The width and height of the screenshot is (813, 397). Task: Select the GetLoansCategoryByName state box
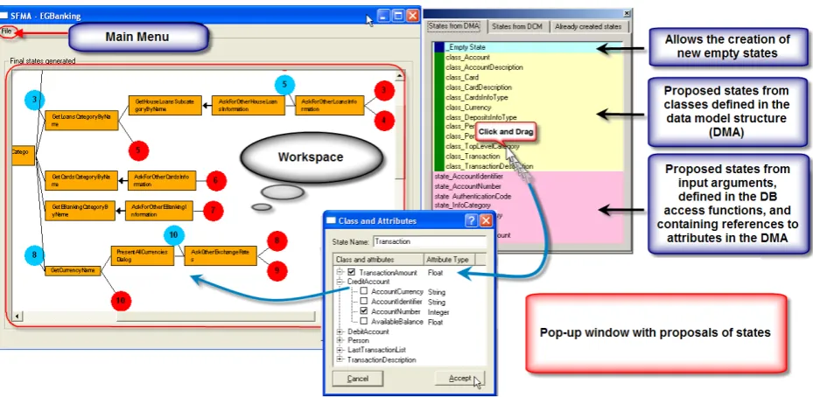click(81, 121)
